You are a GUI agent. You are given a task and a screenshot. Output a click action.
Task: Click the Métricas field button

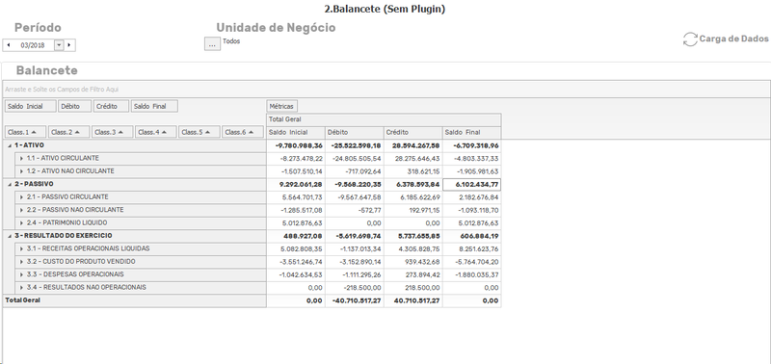281,106
